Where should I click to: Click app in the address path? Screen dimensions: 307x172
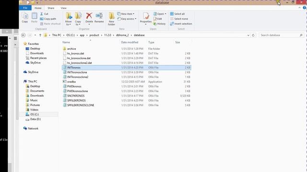pyautogui.click(x=82, y=35)
